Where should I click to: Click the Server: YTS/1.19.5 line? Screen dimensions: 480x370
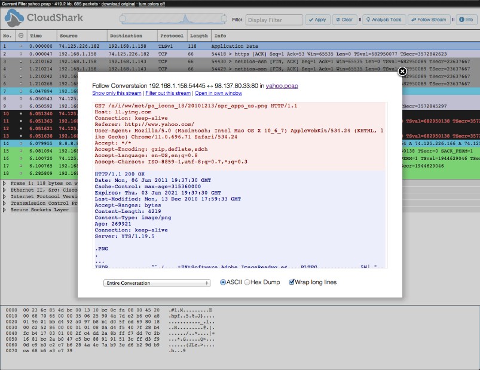click(124, 236)
